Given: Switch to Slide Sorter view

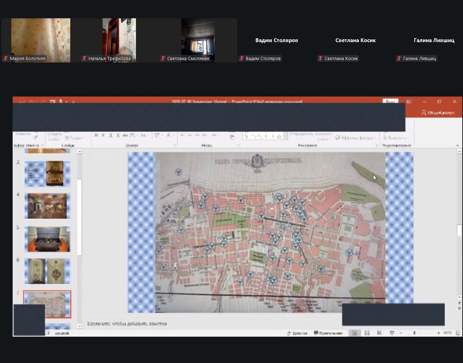Looking at the screenshot, I should coord(367,333).
